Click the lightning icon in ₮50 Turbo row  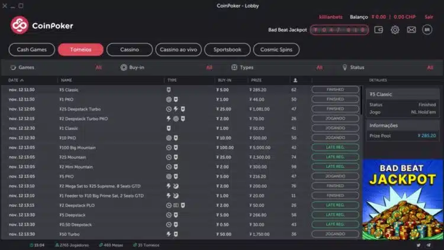[x=169, y=234]
